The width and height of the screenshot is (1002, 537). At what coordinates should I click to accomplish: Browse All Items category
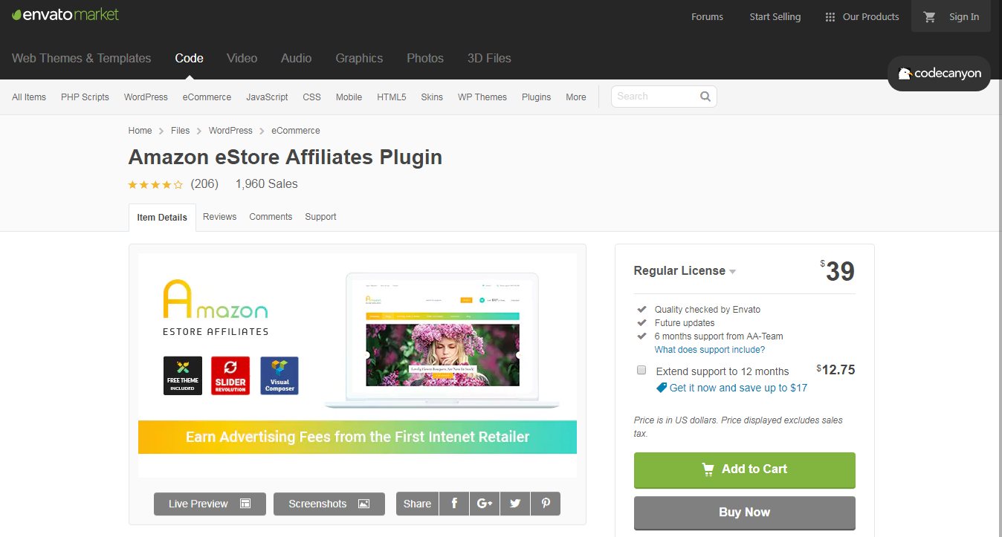point(29,97)
